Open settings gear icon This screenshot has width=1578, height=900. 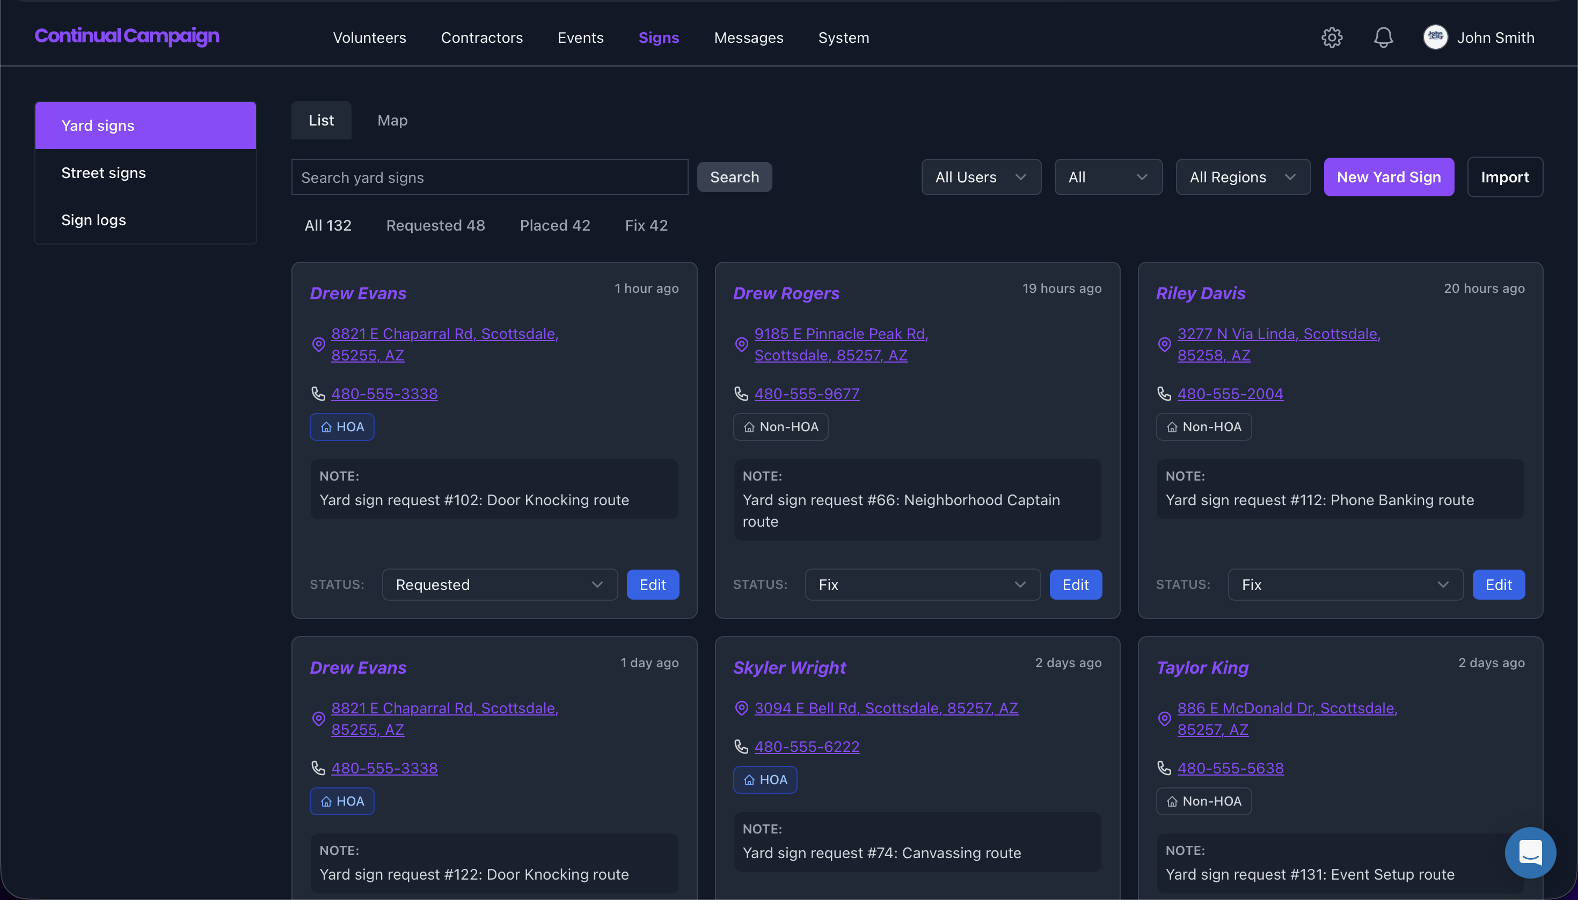1331,38
